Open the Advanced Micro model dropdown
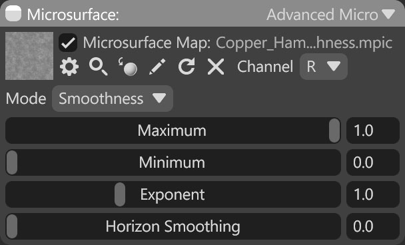 click(x=331, y=15)
